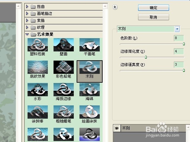
Task: Cancel with the 取消 button
Action: [153, 17]
